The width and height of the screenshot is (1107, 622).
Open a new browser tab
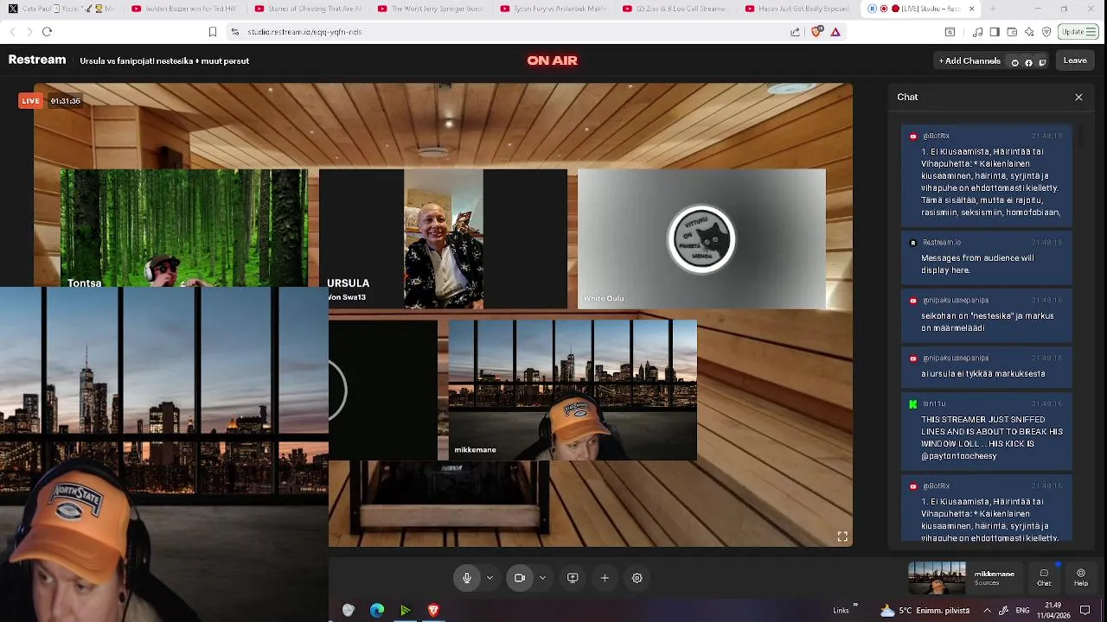click(x=993, y=9)
